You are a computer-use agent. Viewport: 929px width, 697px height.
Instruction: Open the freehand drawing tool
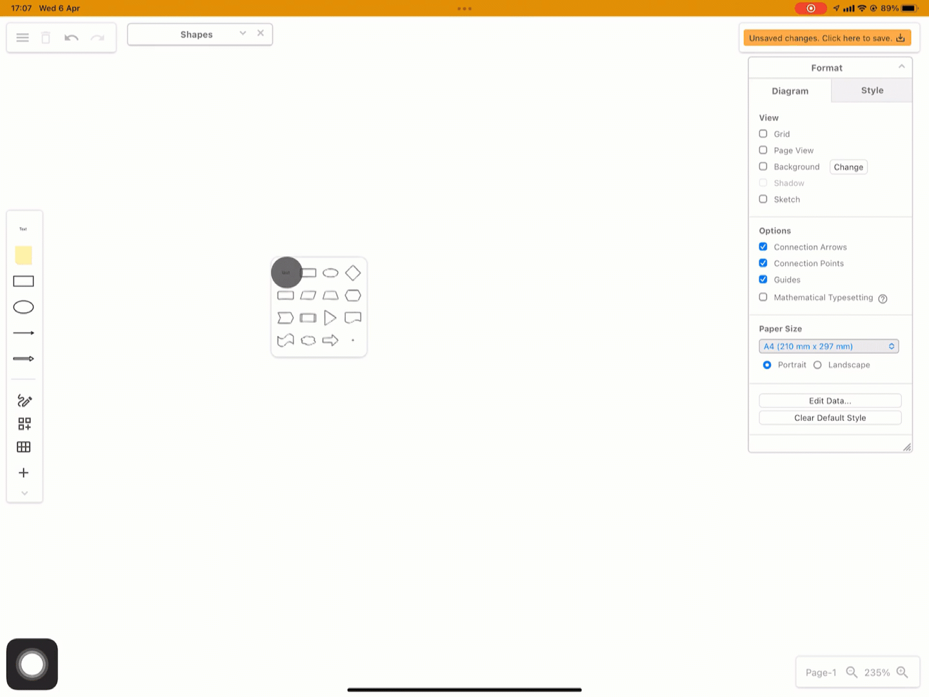point(24,400)
